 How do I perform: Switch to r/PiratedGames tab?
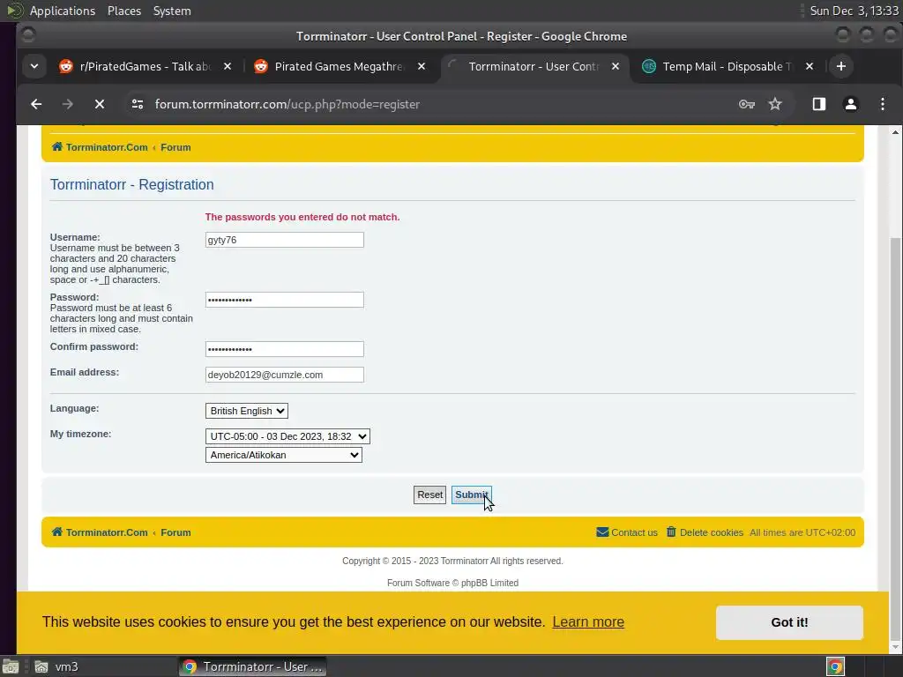pos(146,66)
